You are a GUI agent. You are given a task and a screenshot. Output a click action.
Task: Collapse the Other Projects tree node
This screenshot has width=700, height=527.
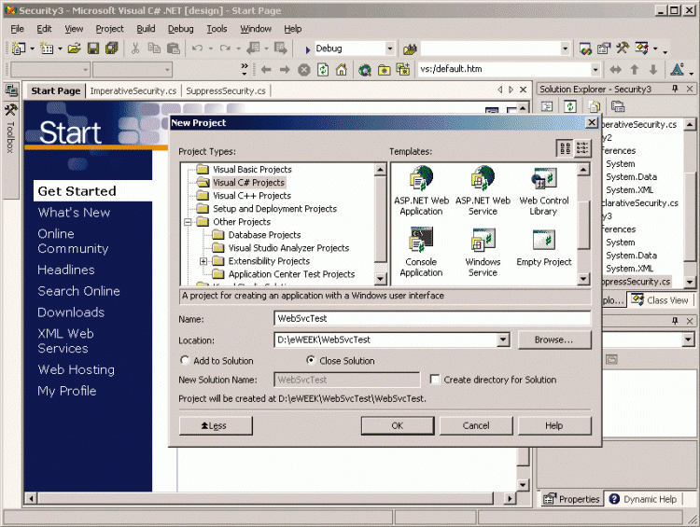point(188,222)
